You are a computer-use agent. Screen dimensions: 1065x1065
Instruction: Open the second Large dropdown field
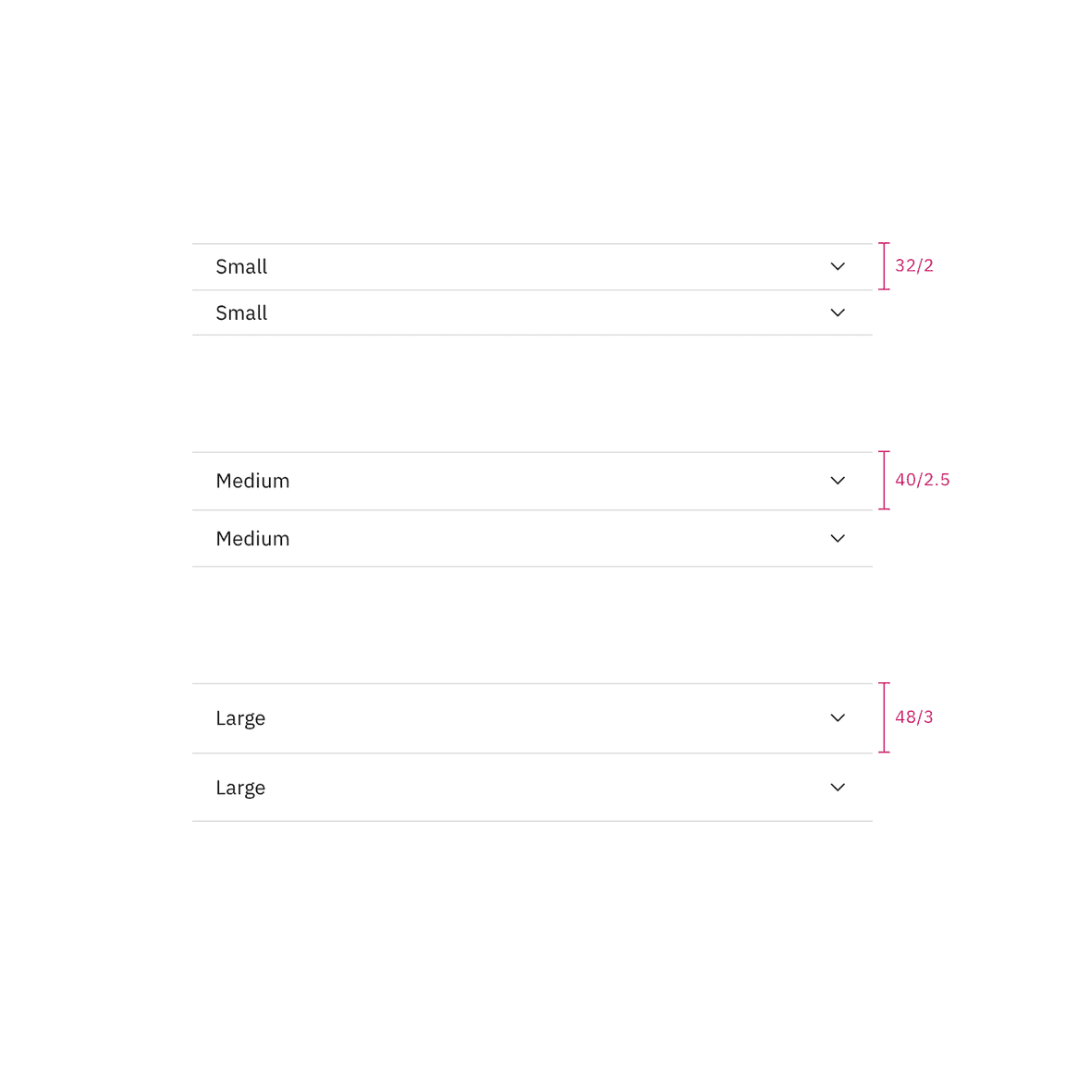tap(532, 787)
